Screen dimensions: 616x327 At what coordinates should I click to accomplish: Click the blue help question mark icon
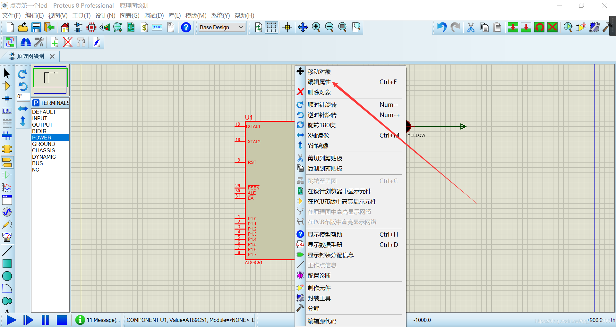point(186,27)
